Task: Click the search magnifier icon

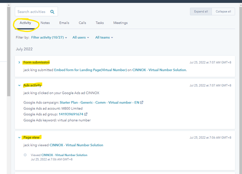Action: pos(52,12)
